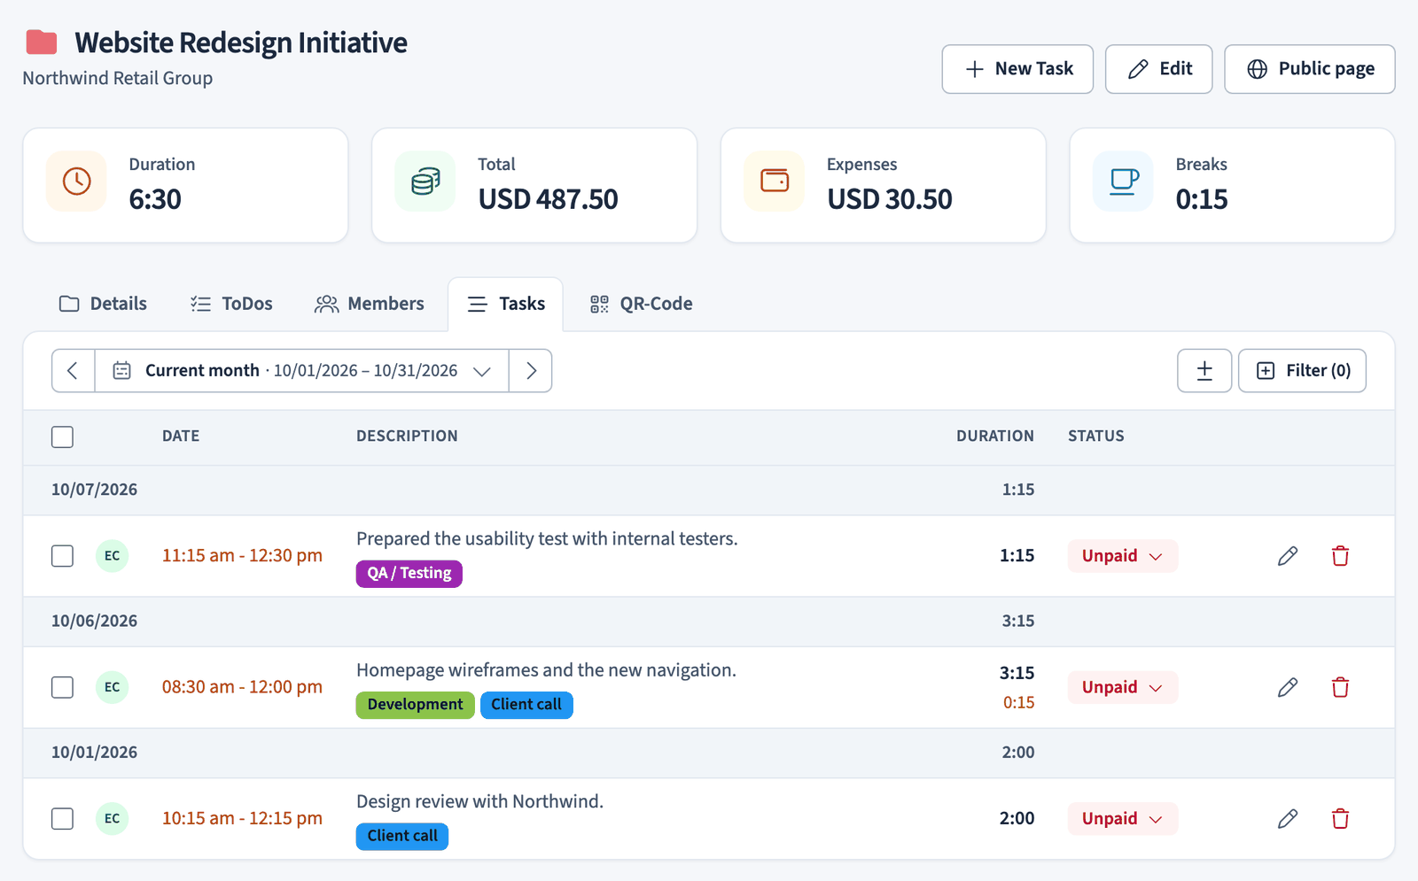Click the Expenses wallet icon
This screenshot has width=1418, height=881.
tap(775, 182)
